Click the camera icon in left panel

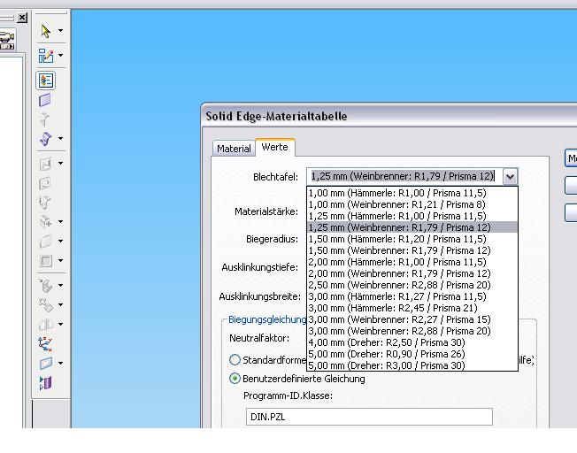[x=6, y=40]
